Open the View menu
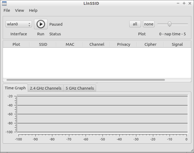 (20, 10)
